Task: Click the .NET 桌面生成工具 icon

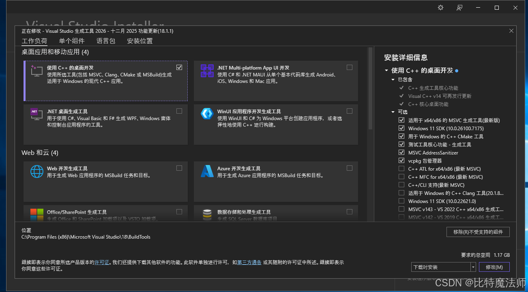Action: tap(37, 114)
